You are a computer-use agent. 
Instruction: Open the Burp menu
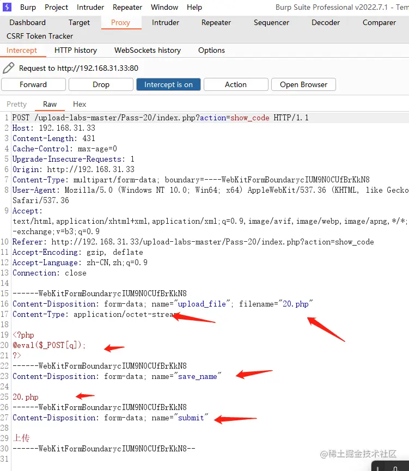point(28,7)
